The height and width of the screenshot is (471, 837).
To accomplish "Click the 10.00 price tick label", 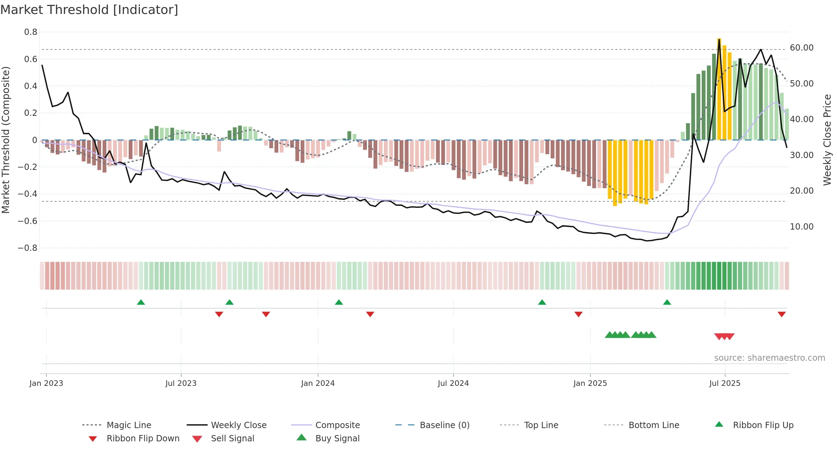I will (802, 227).
